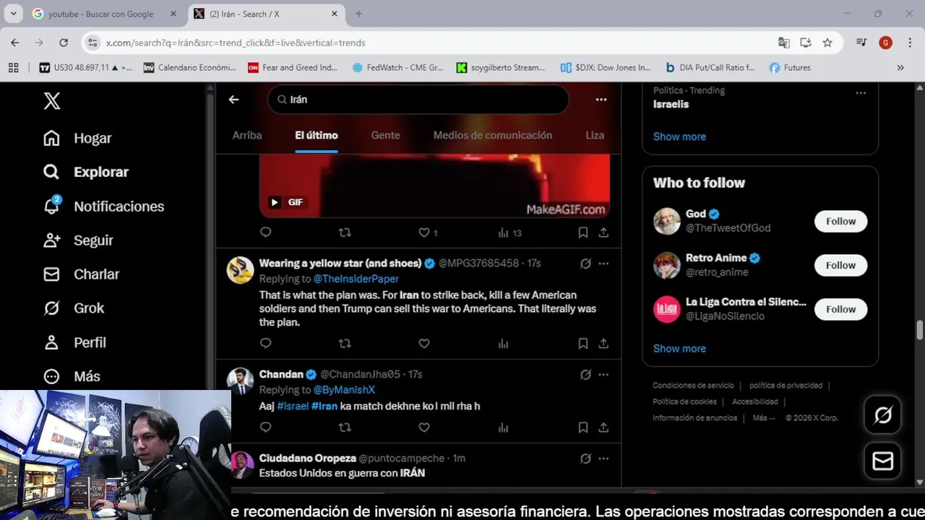Click the #Israel hashtag

293,407
